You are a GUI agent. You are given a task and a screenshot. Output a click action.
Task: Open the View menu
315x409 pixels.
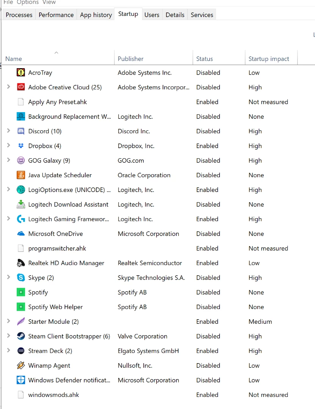(x=49, y=2)
